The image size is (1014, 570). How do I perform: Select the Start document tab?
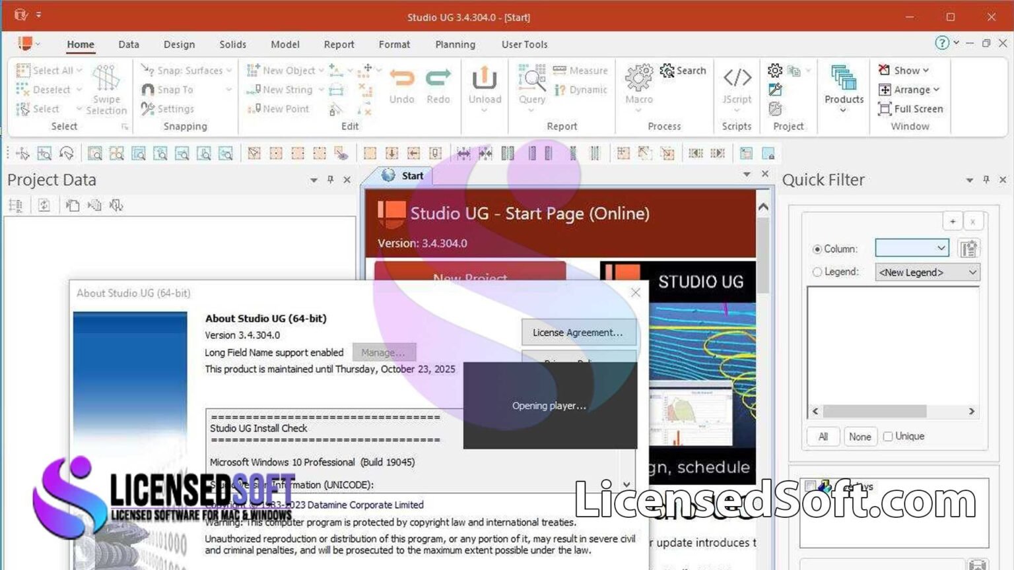[403, 175]
